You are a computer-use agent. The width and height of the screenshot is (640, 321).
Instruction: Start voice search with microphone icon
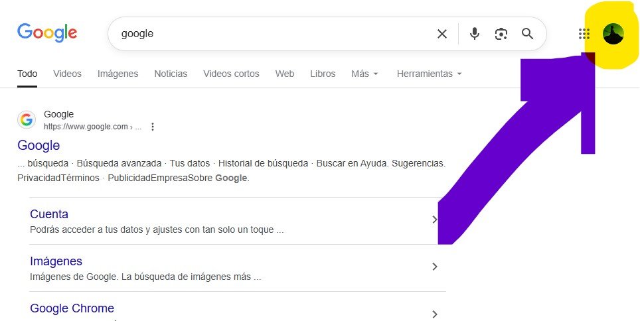(x=474, y=34)
